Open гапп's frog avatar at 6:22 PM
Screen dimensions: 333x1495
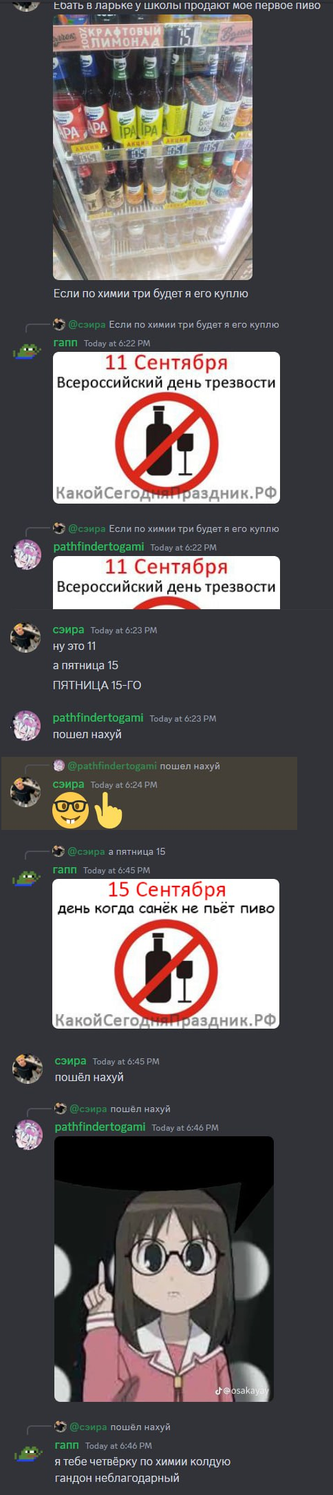(27, 351)
